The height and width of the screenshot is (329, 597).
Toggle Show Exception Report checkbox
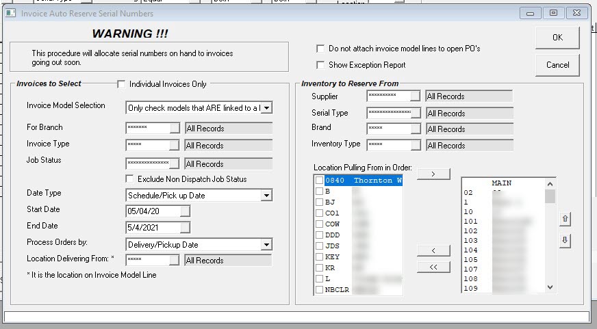tap(320, 65)
